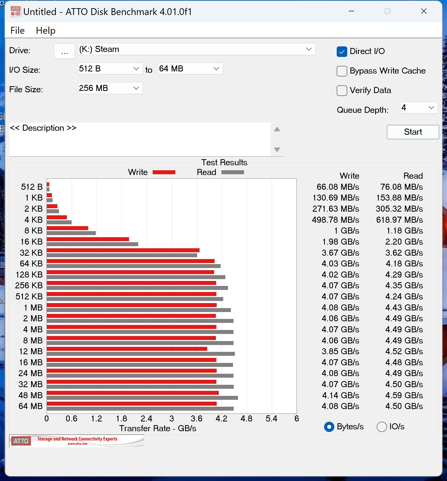Image resolution: width=447 pixels, height=481 pixels.
Task: Enable Bypass Write Cache checkbox
Action: [x=342, y=71]
